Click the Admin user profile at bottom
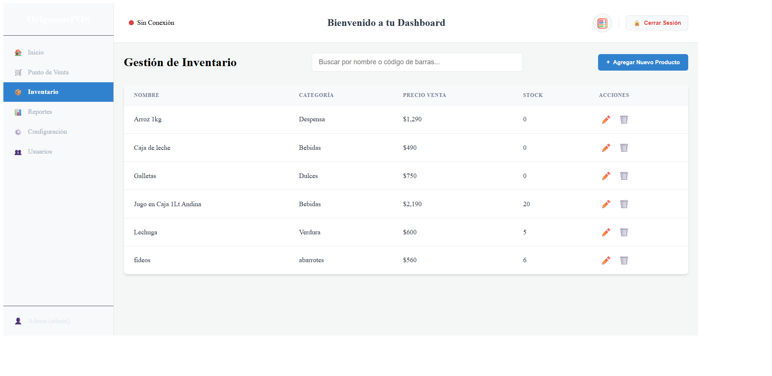Viewport: 772px width, 376px height. [48, 321]
